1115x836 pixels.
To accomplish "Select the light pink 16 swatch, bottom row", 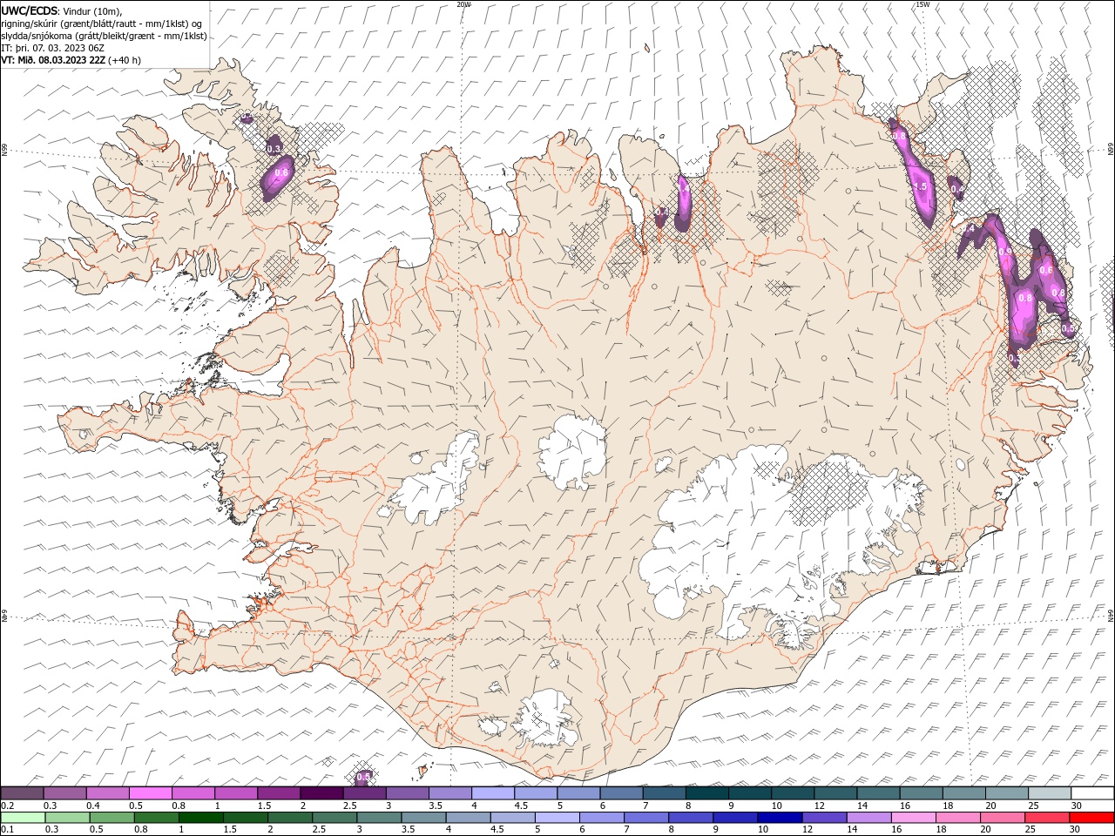I will pos(913,818).
